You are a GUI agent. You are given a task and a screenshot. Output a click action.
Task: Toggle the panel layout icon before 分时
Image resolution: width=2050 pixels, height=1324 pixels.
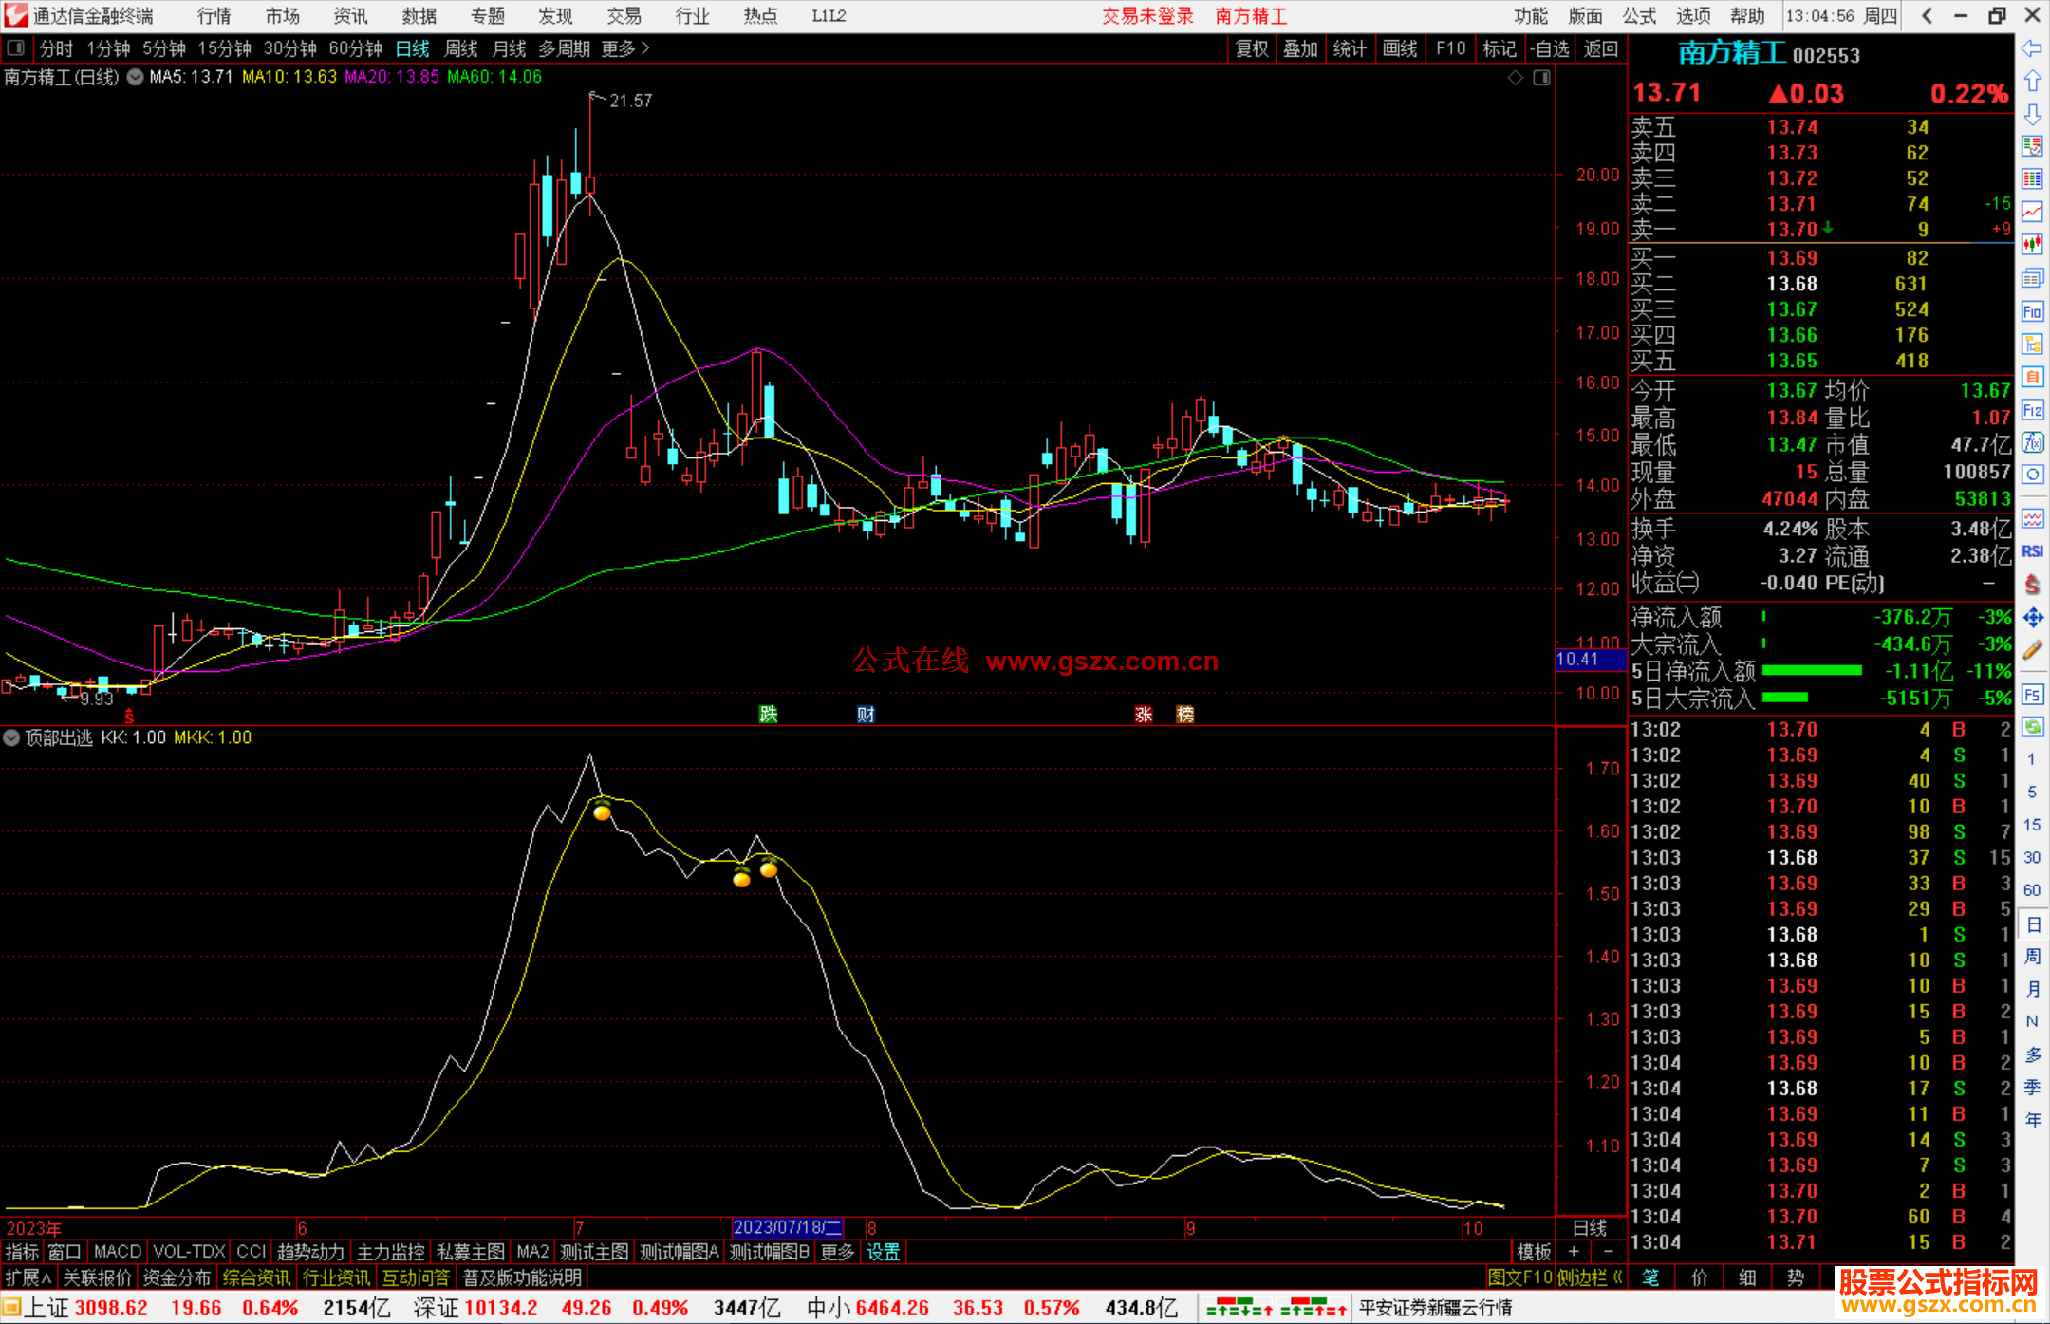point(16,48)
